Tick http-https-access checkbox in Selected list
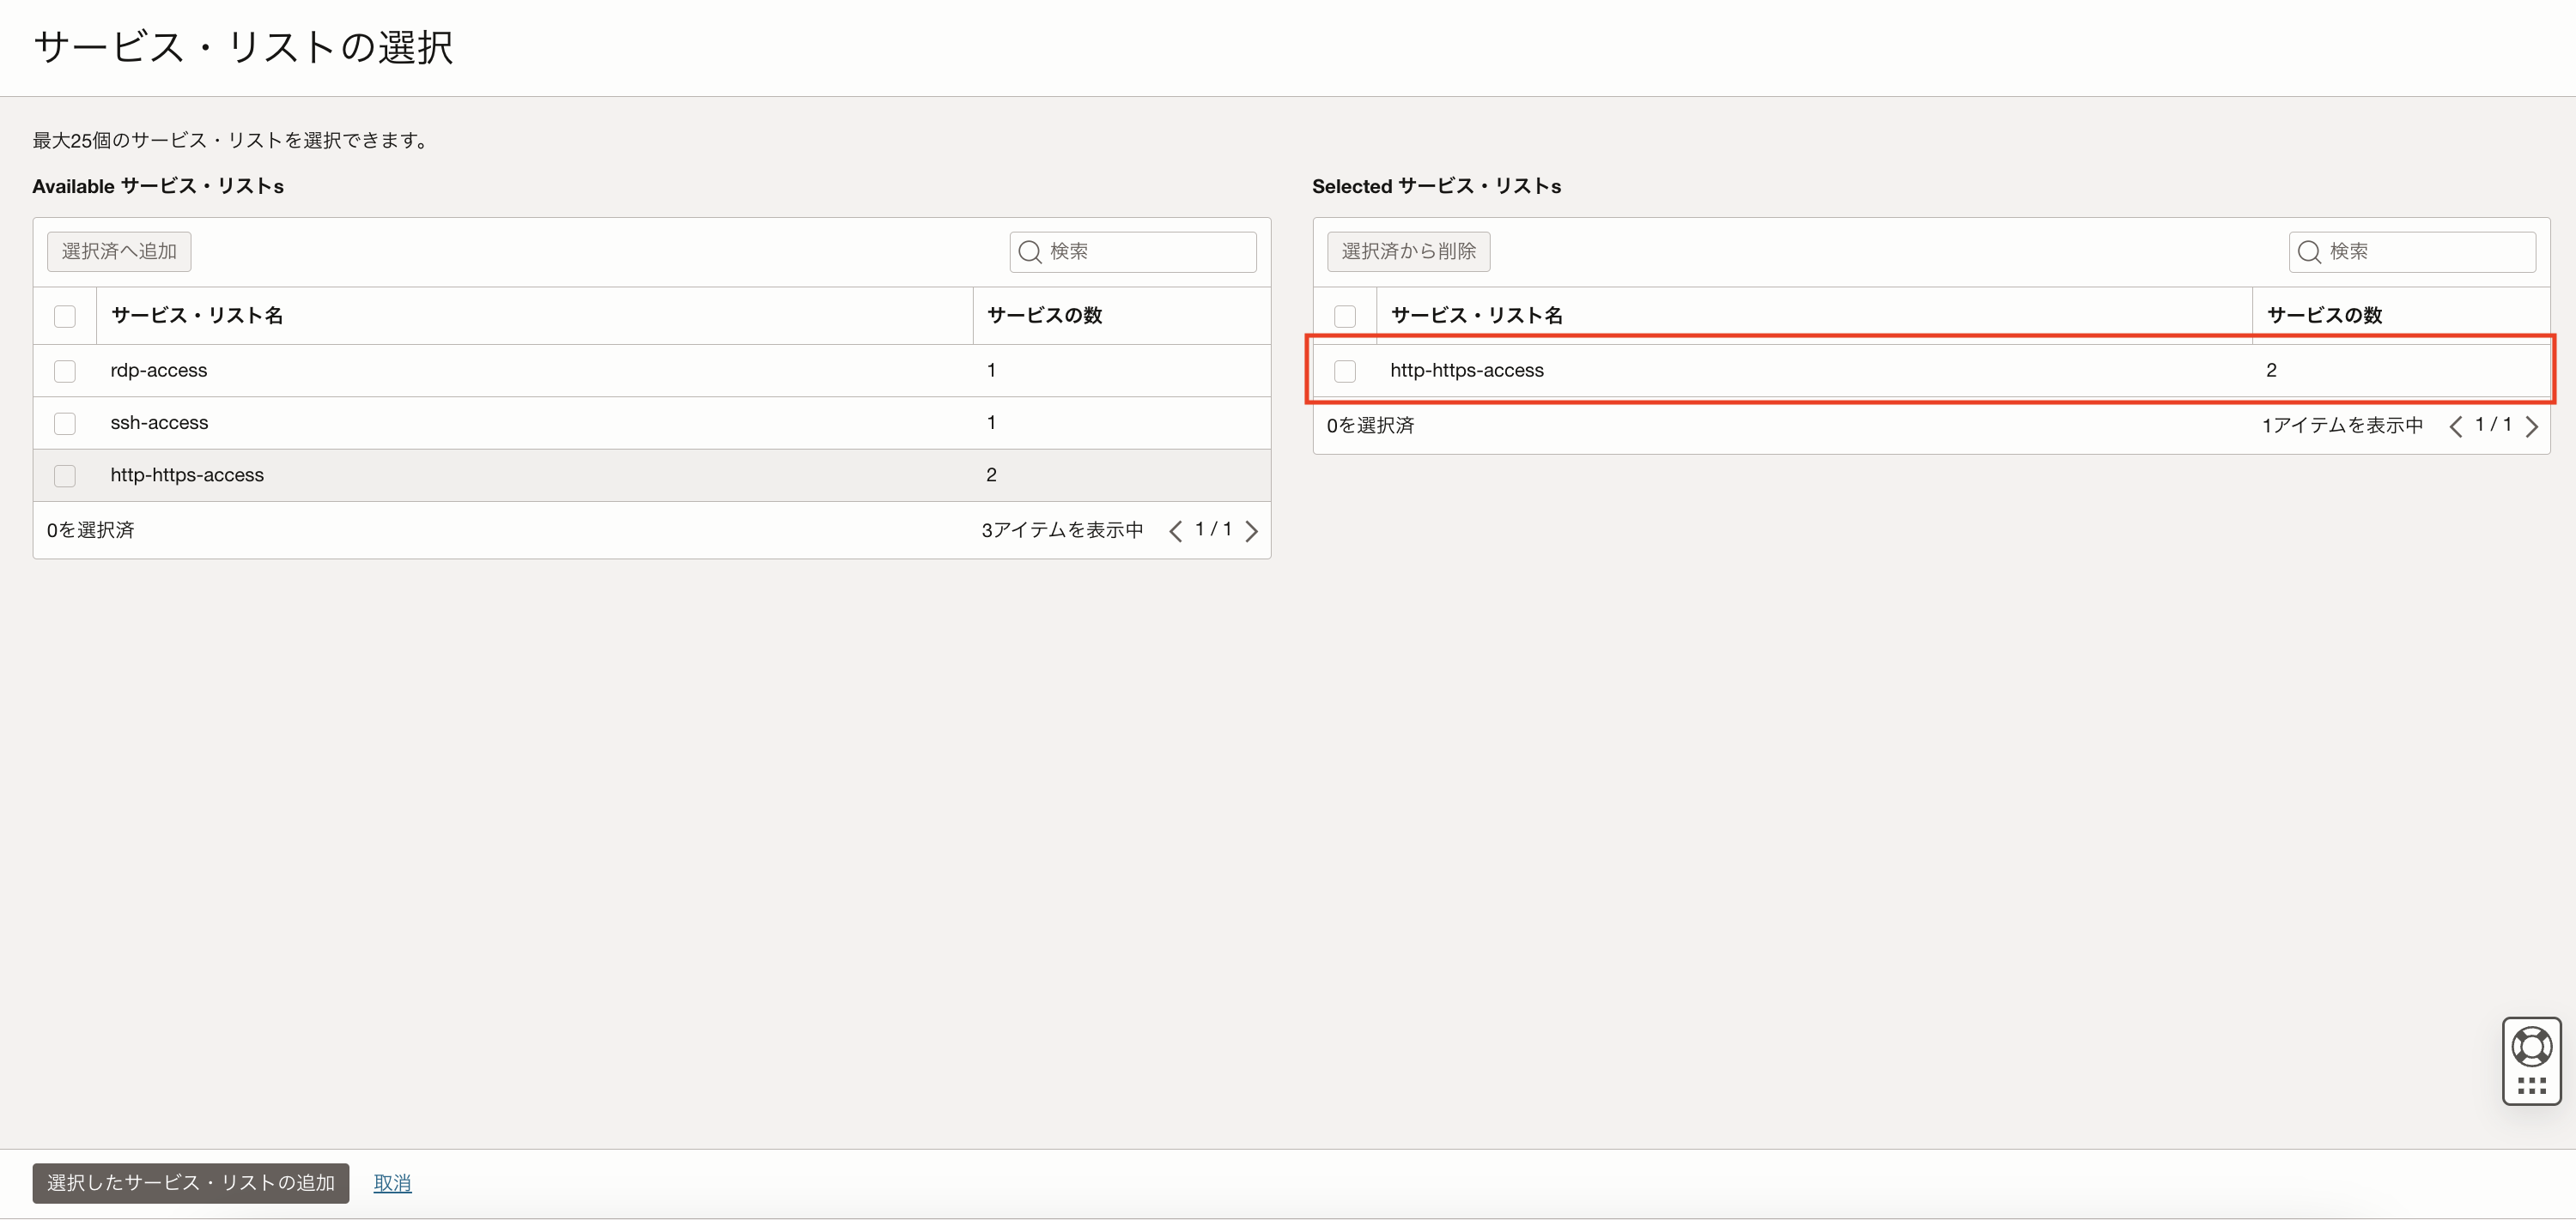This screenshot has width=2576, height=1220. click(1345, 371)
